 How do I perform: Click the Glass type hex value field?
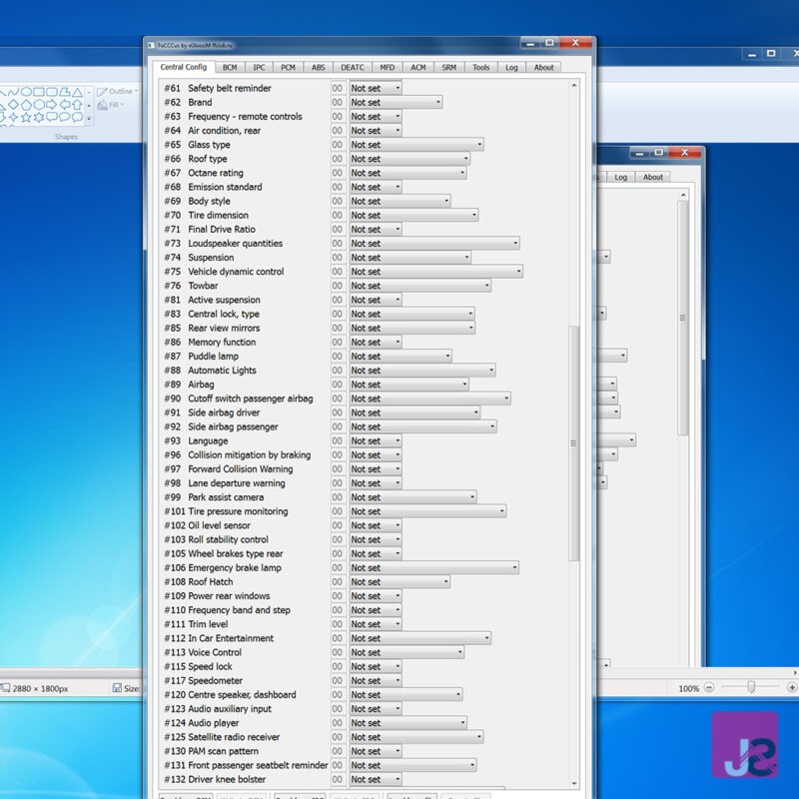pos(339,145)
